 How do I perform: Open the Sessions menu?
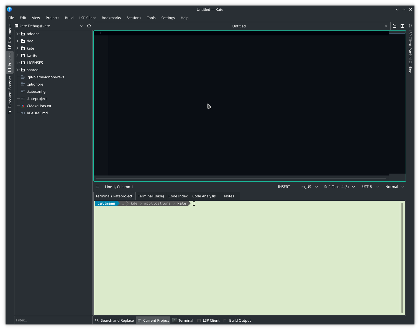(x=134, y=18)
